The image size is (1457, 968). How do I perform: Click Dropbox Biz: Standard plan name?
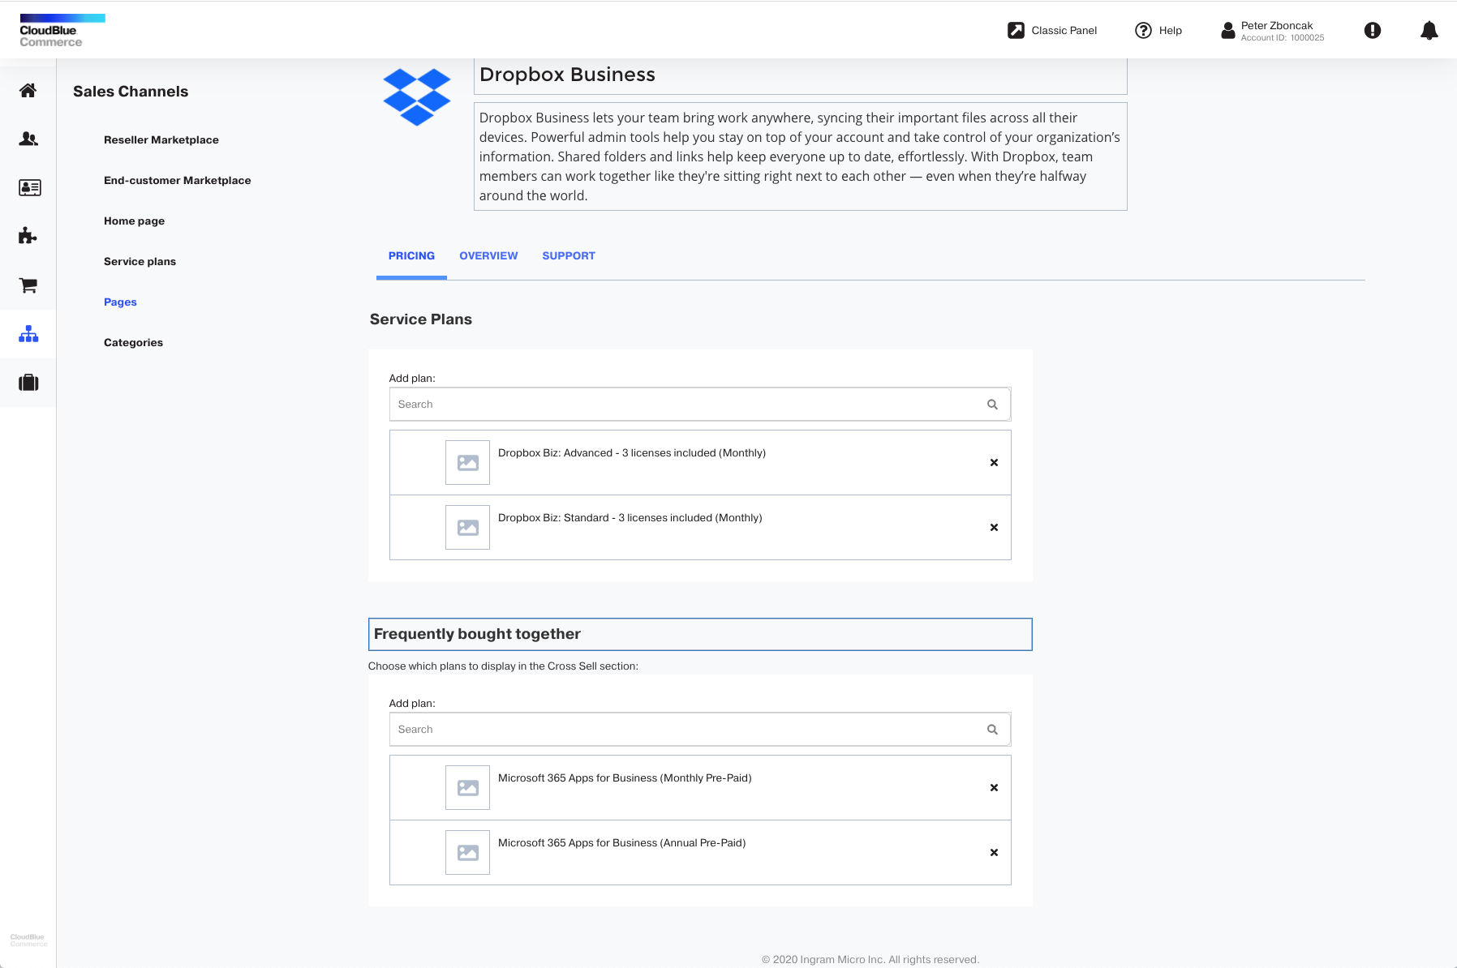(x=630, y=517)
